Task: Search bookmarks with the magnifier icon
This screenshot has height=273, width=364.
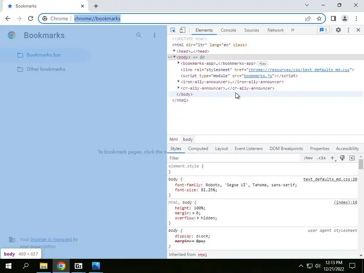Action: [x=139, y=35]
